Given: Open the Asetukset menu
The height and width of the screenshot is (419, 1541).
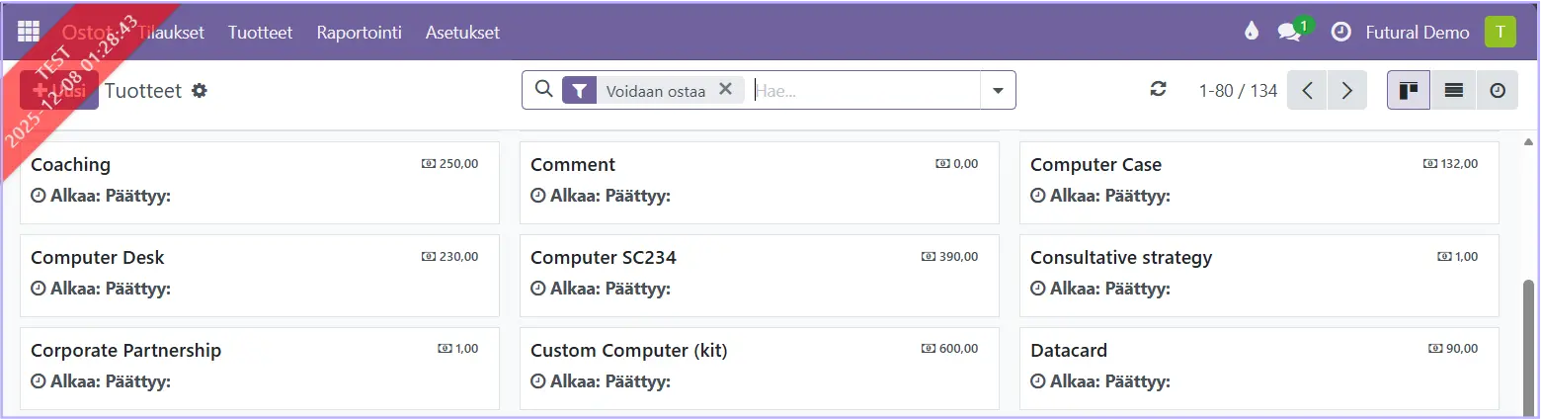Looking at the screenshot, I should pyautogui.click(x=462, y=32).
